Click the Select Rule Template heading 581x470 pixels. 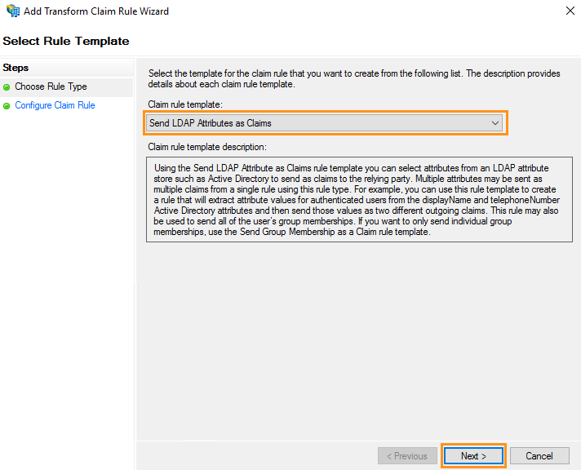tap(66, 41)
